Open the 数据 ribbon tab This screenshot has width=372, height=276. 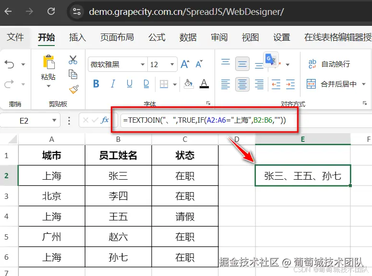point(188,37)
